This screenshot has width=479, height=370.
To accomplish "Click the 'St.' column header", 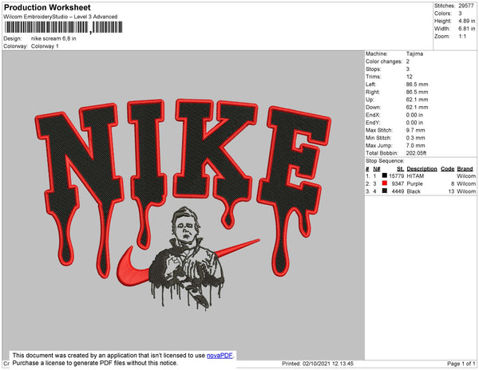I will [401, 169].
